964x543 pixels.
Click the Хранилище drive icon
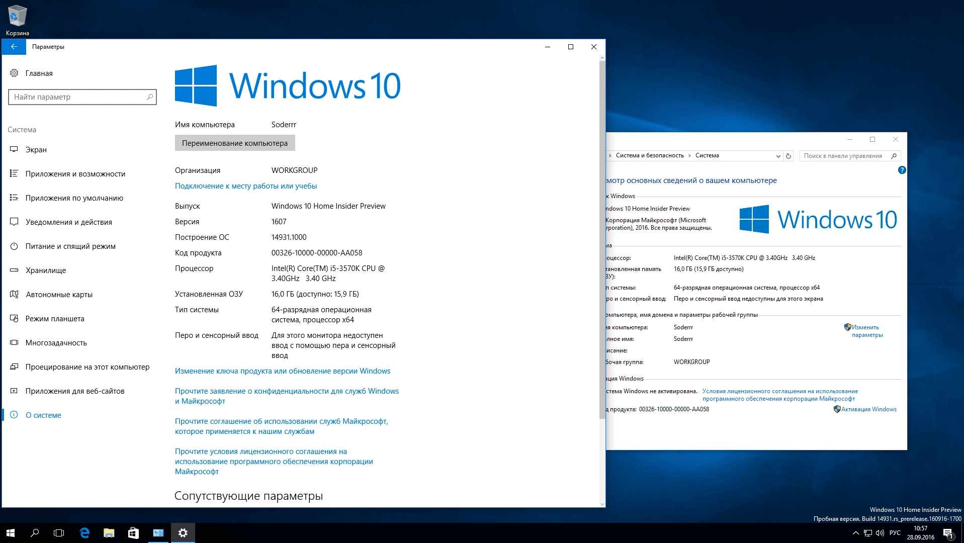click(14, 270)
